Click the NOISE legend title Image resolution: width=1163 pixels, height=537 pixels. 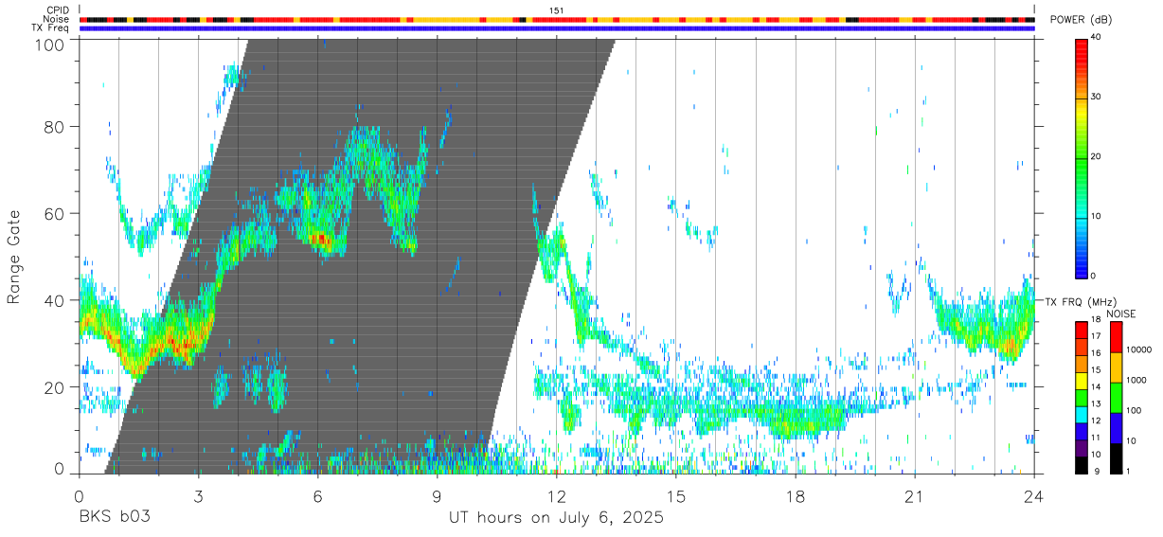point(1120,313)
